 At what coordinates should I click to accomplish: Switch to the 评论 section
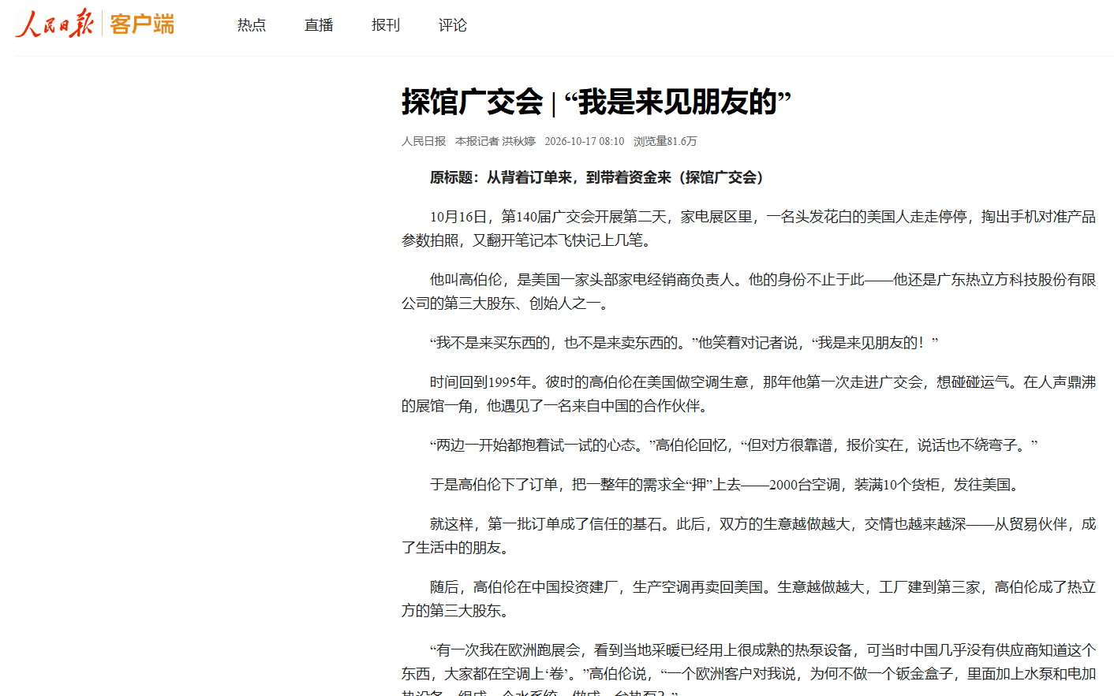(x=453, y=25)
